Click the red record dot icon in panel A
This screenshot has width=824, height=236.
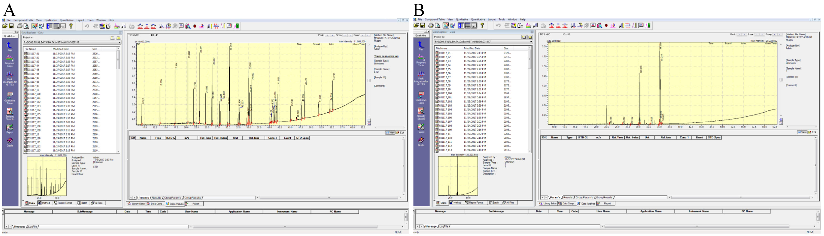(194, 26)
